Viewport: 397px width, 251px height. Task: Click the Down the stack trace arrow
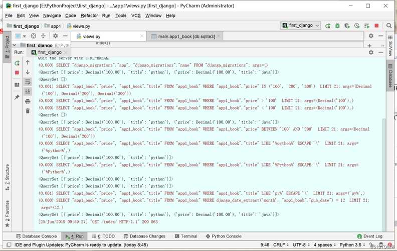click(28, 72)
